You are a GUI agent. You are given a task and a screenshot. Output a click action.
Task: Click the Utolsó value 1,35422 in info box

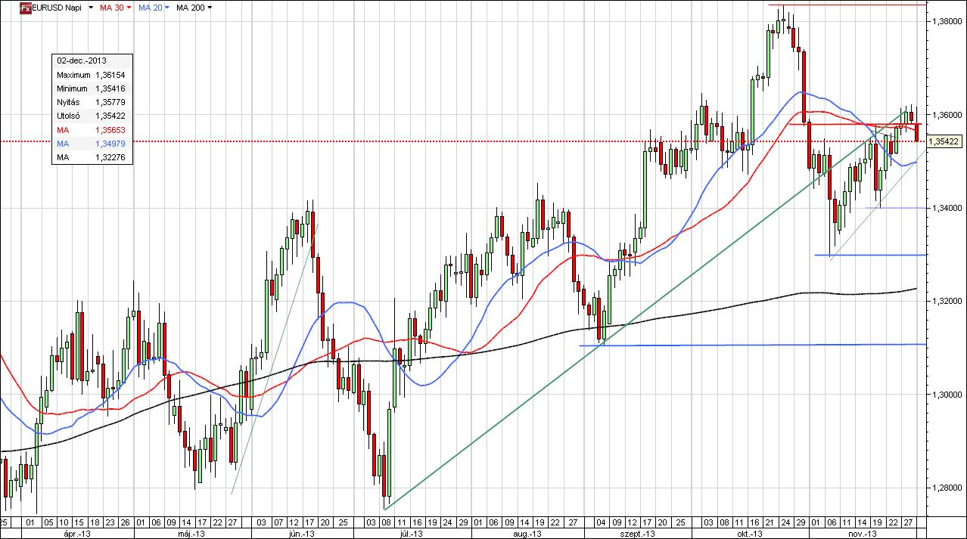(110, 116)
